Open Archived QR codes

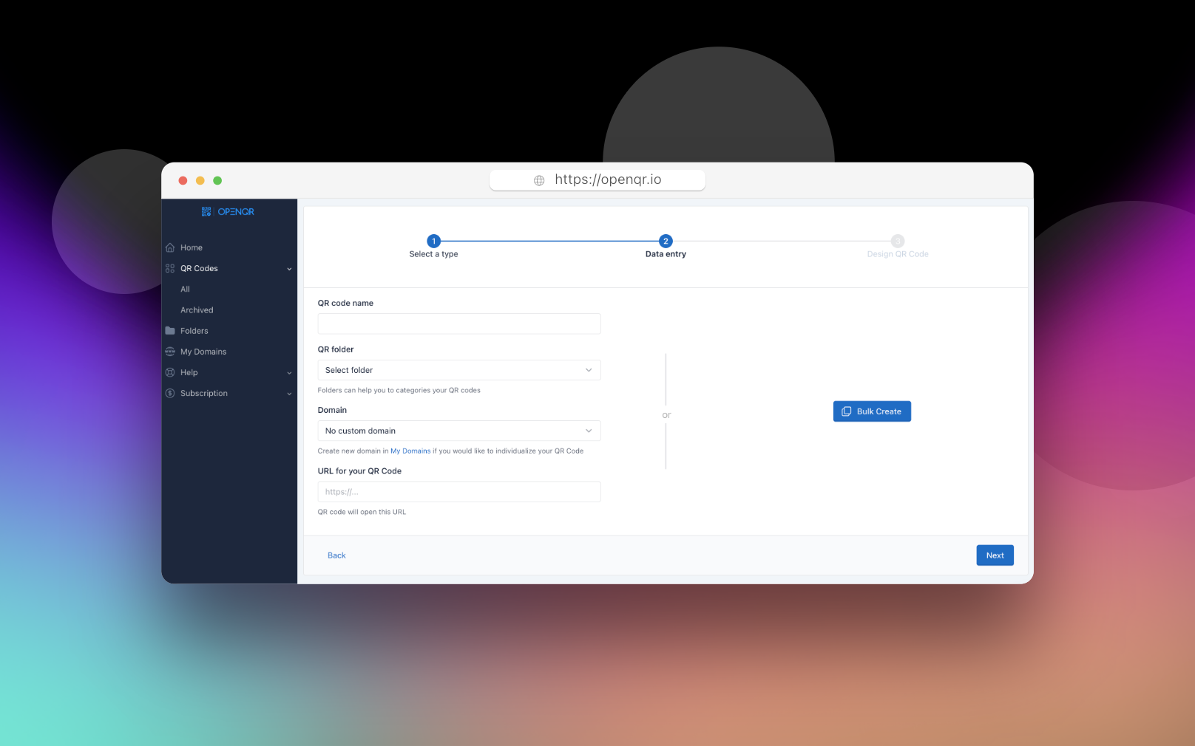[x=197, y=310]
